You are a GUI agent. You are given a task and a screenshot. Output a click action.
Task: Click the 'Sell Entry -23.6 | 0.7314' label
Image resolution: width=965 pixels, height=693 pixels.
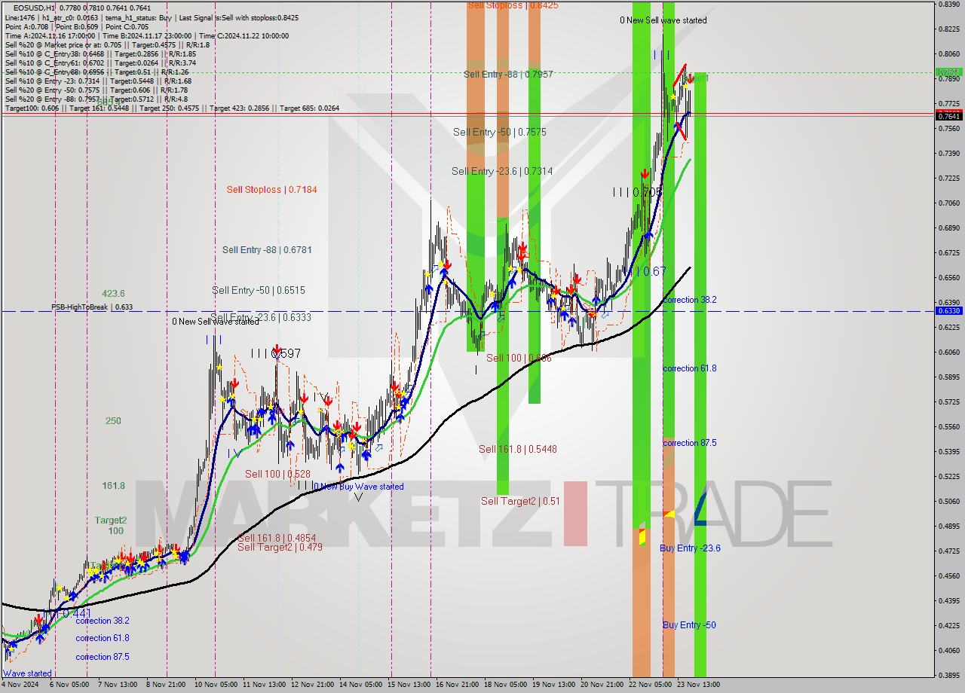pos(502,171)
